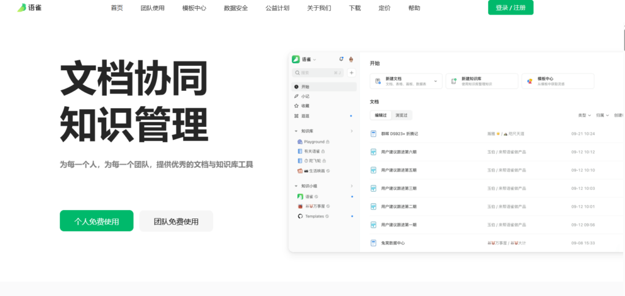This screenshot has width=625, height=296.
Task: Select the 编辑过 tab
Action: [381, 115]
